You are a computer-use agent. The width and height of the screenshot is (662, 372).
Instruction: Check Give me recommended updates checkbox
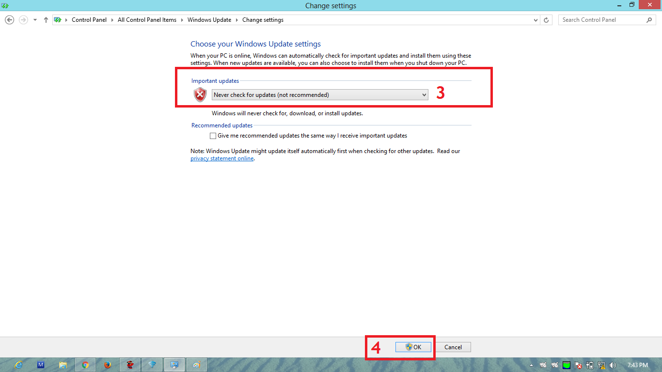(213, 136)
